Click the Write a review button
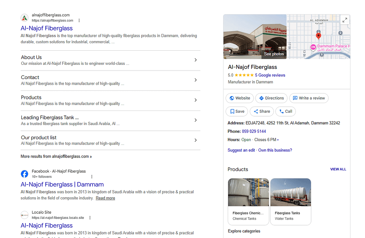The width and height of the screenshot is (365, 238). pyautogui.click(x=309, y=98)
